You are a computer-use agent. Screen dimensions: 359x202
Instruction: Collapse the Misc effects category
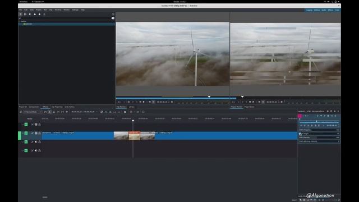click(20, 21)
